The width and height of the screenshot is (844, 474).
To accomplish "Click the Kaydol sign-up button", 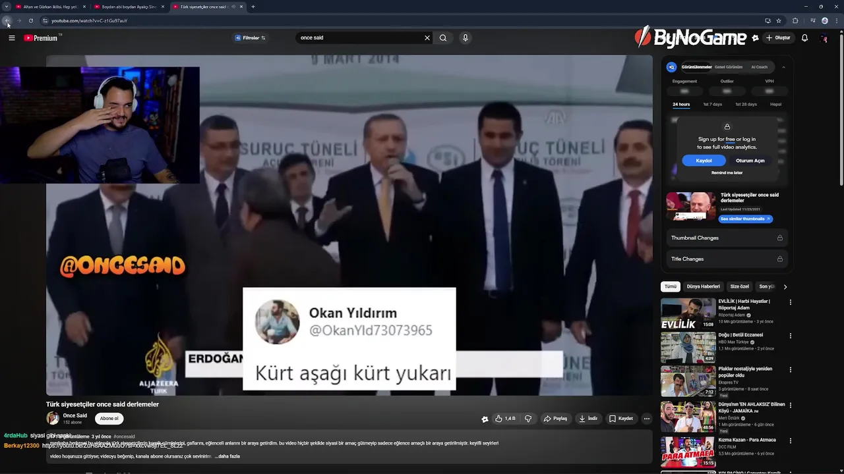I will pos(704,161).
